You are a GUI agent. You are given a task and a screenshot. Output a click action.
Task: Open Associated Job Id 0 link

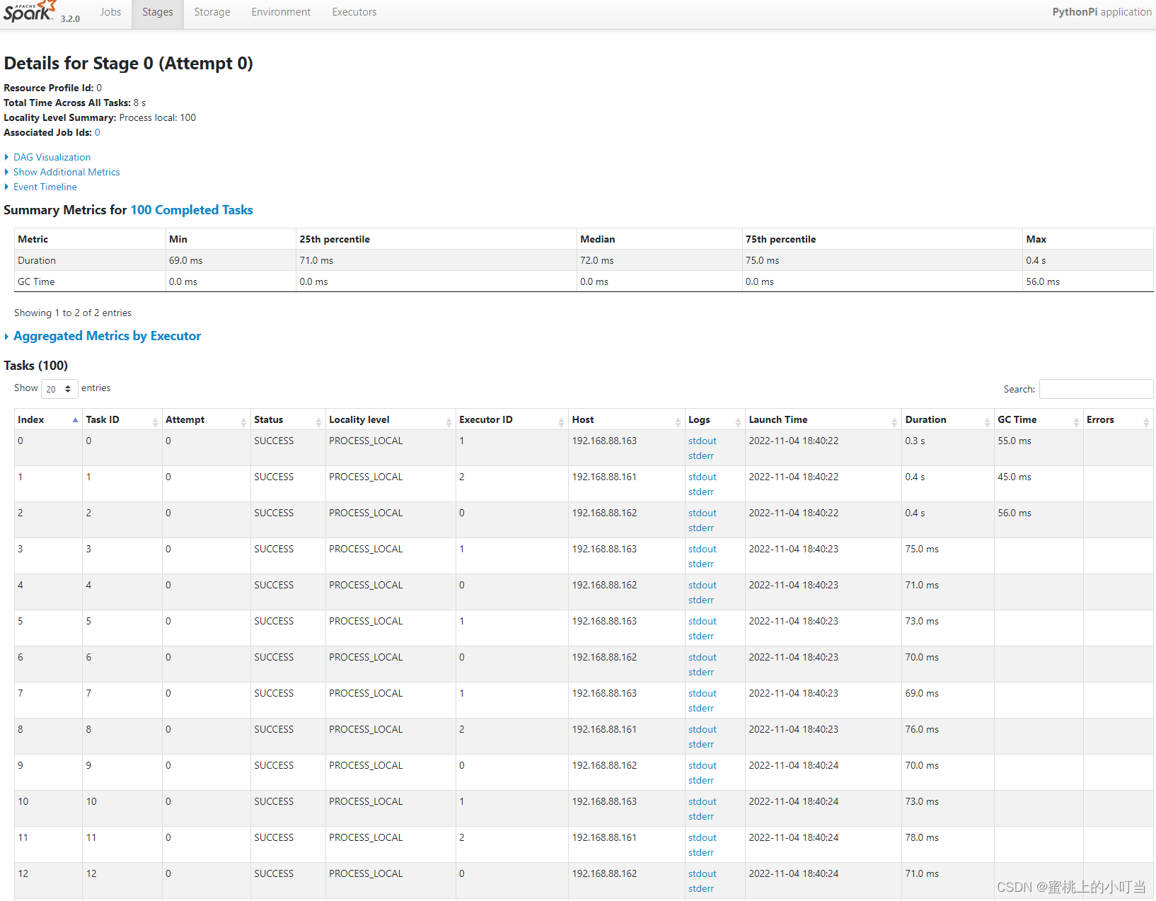click(98, 132)
